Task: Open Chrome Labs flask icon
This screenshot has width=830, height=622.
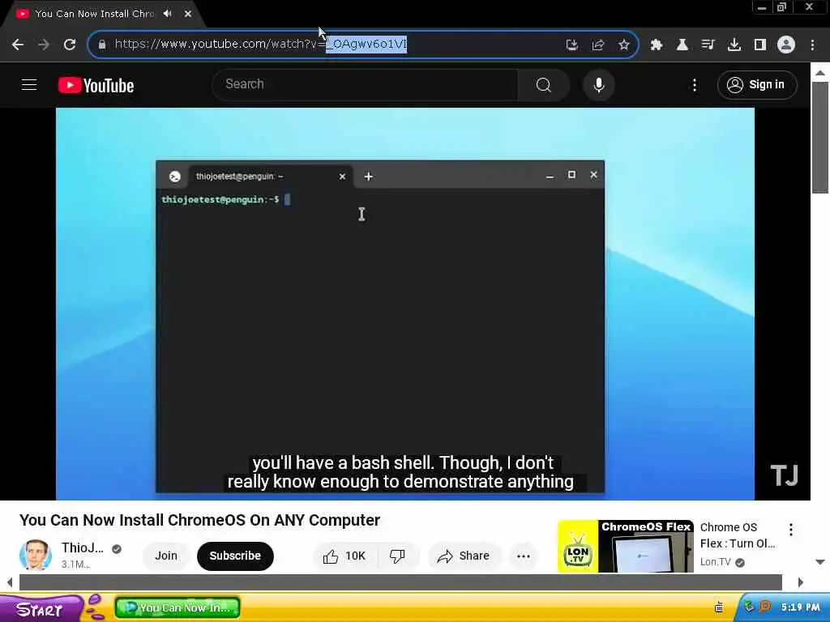Action: click(682, 45)
